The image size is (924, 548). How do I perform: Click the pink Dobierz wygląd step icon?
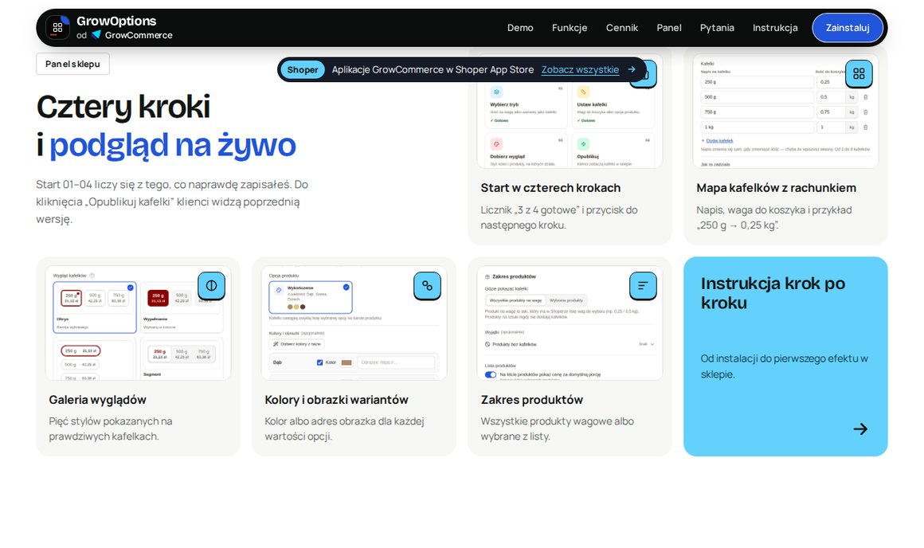click(496, 144)
